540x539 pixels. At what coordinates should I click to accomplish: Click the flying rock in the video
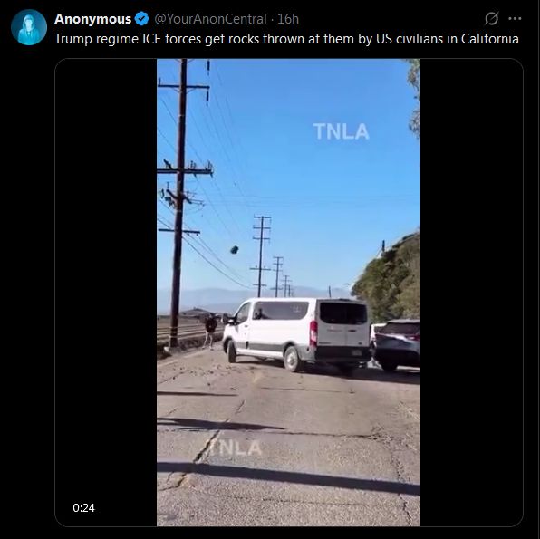235,249
